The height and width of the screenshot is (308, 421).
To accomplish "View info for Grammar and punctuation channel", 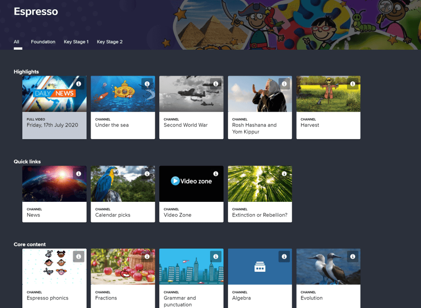I will [x=216, y=257].
